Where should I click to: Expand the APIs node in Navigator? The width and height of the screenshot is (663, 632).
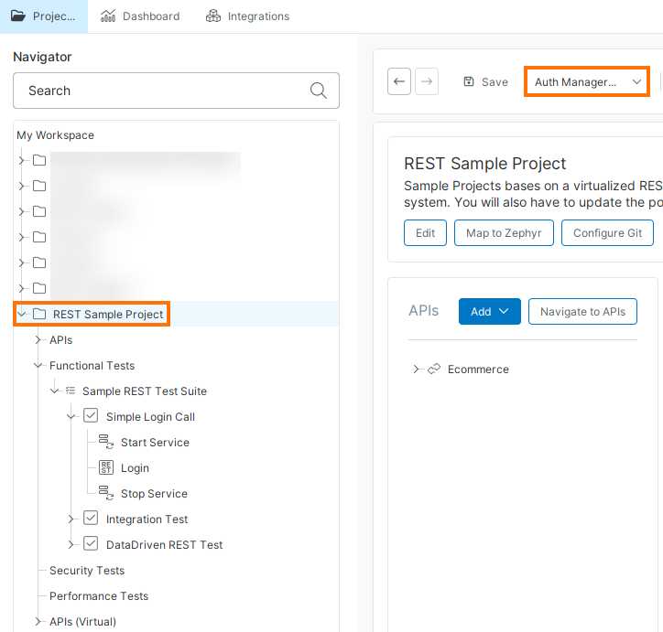tap(38, 339)
